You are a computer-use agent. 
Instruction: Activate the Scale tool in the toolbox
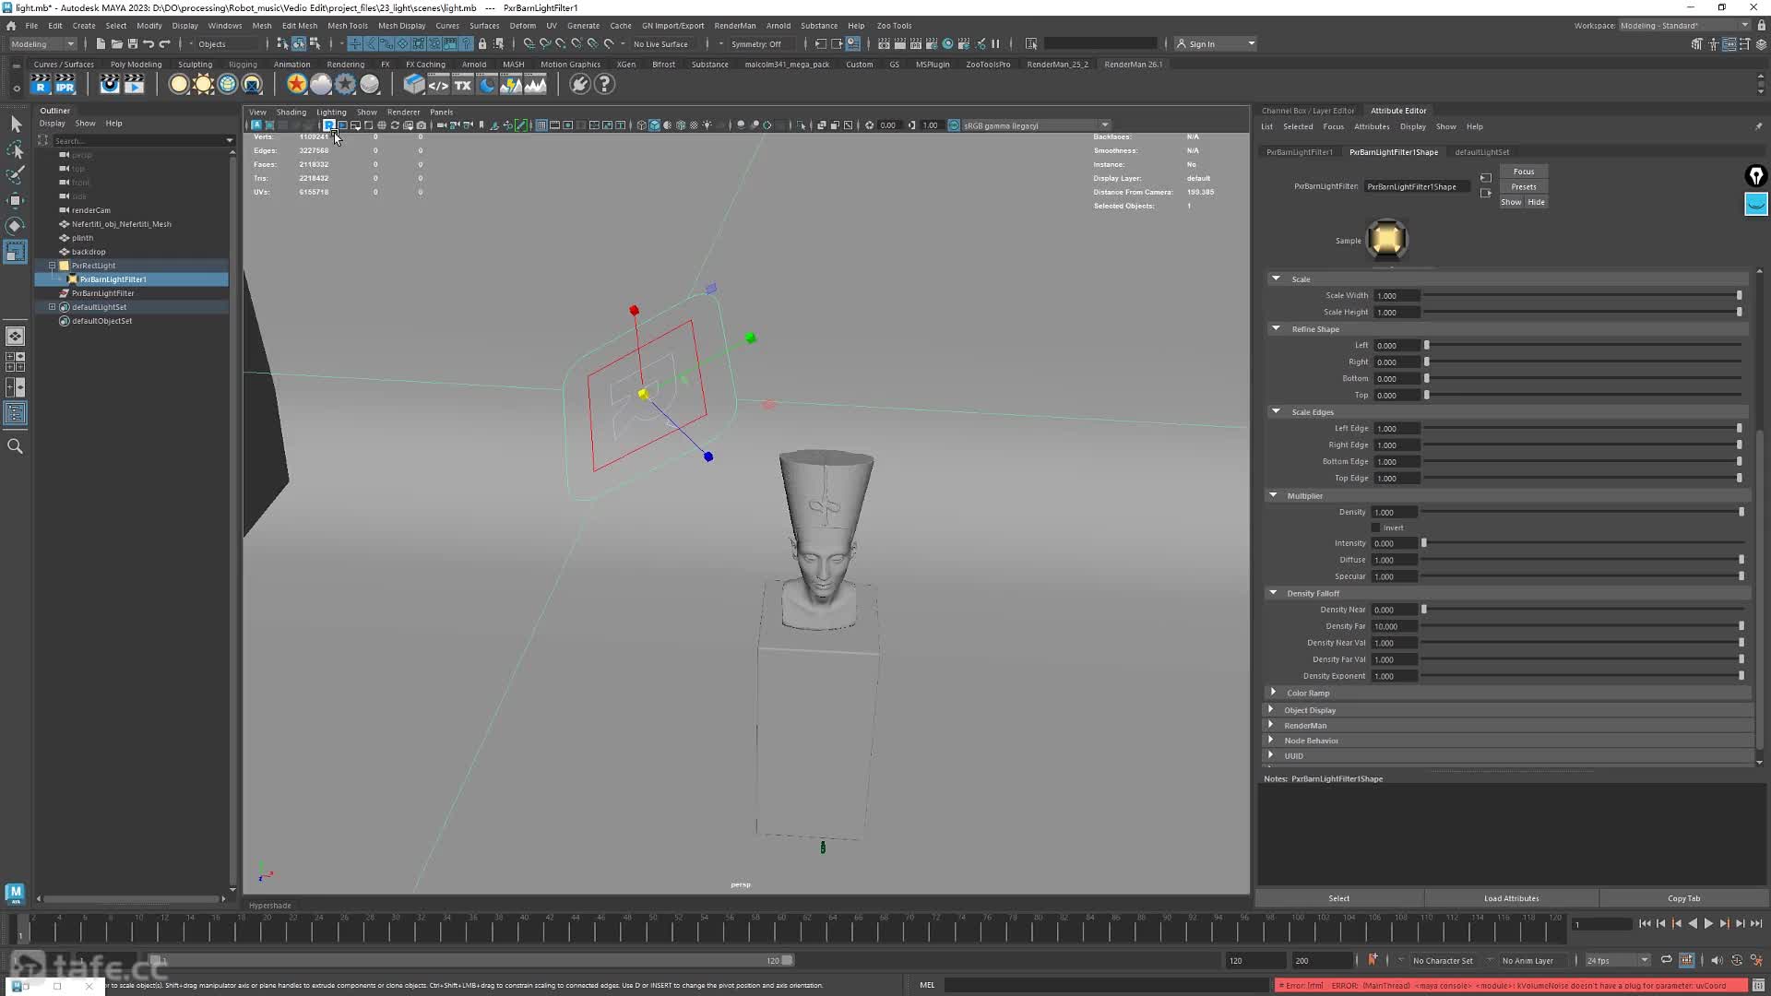(x=16, y=252)
